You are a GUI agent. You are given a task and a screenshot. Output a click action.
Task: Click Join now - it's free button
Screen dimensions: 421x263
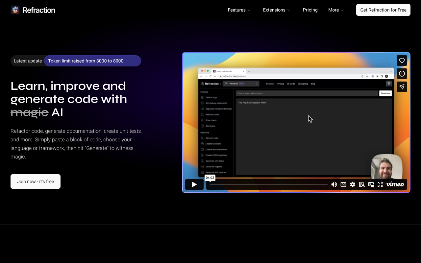pyautogui.click(x=36, y=181)
